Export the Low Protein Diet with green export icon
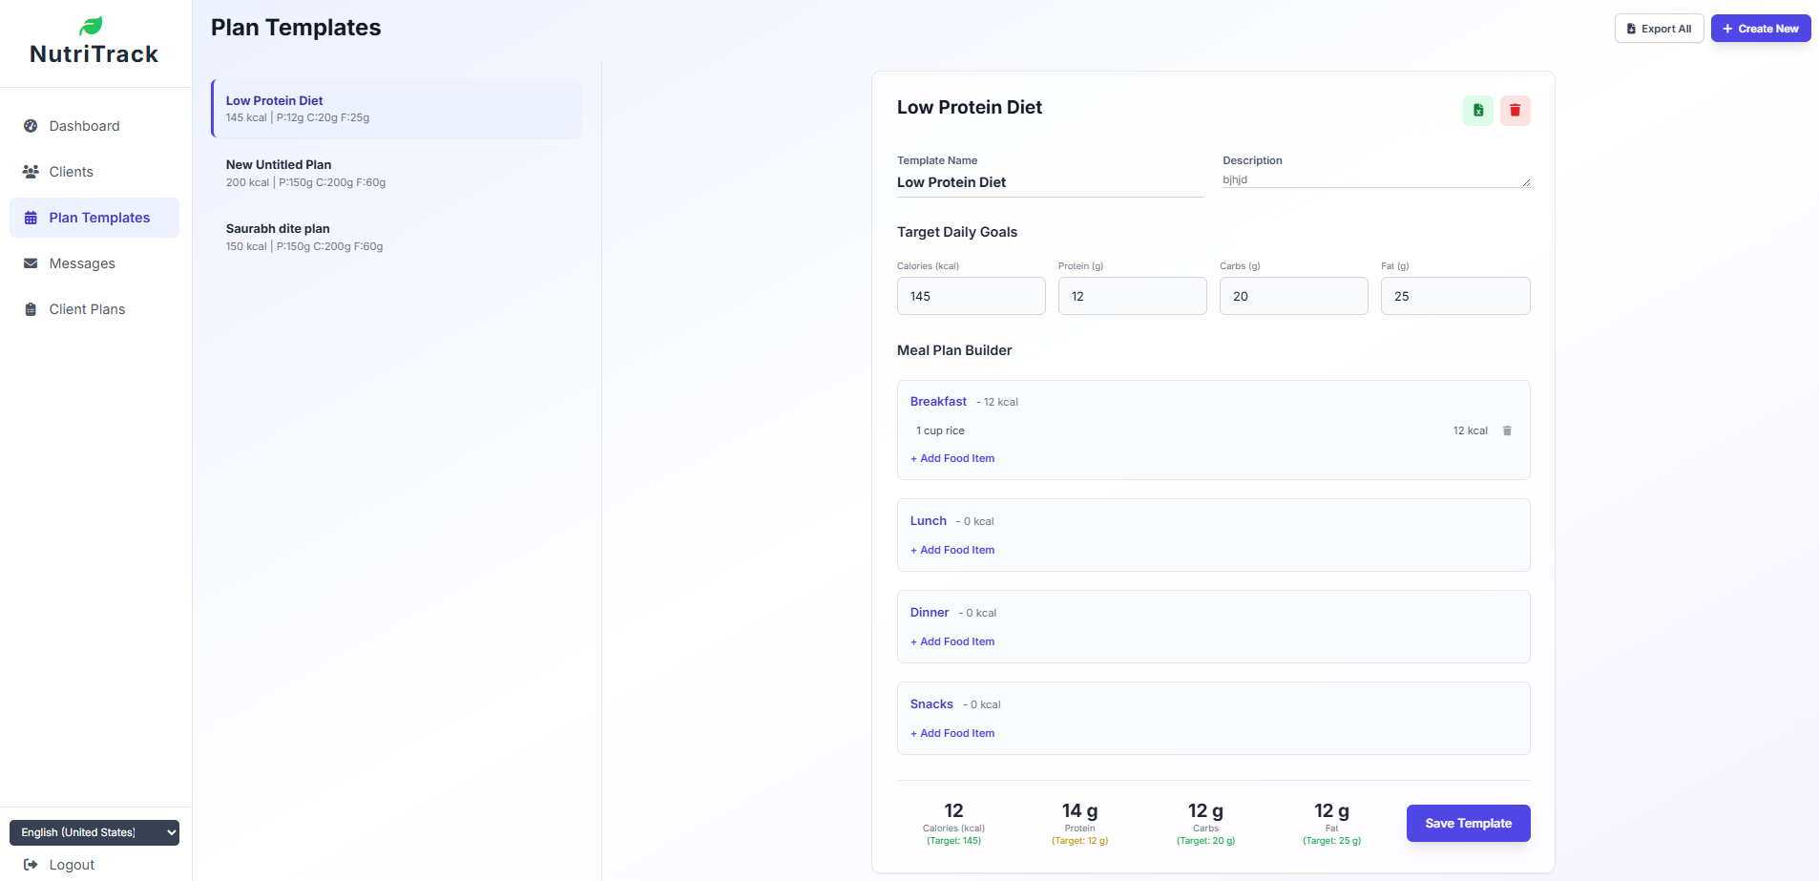This screenshot has height=881, width=1819. 1477,110
